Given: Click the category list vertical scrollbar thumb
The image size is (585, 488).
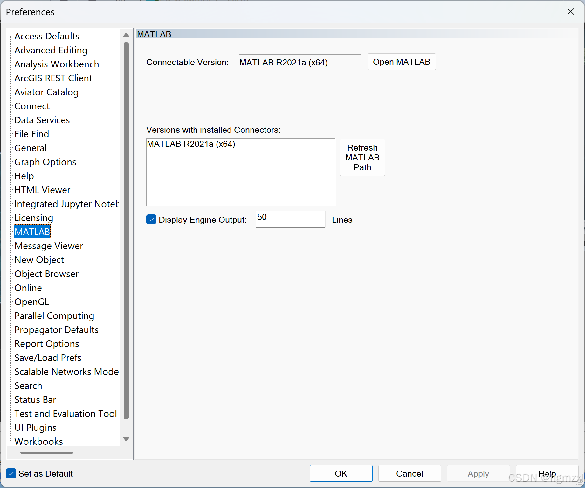Looking at the screenshot, I should point(126,230).
